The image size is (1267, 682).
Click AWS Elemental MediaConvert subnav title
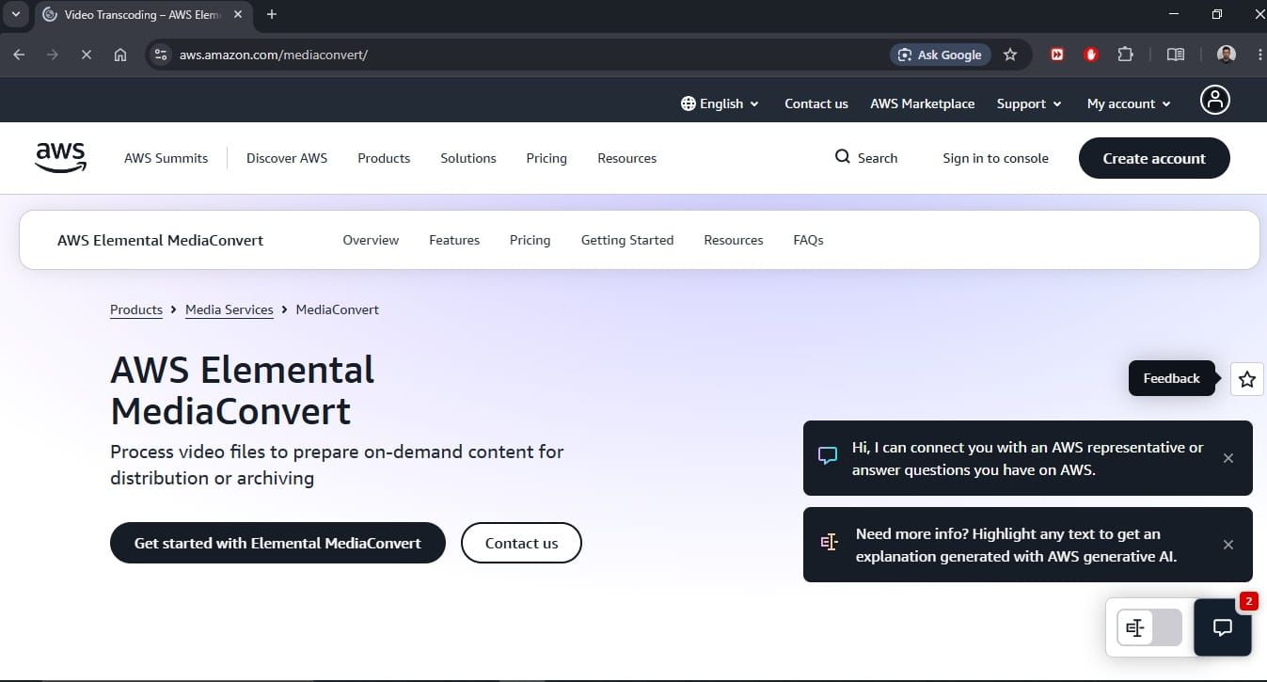tap(161, 240)
